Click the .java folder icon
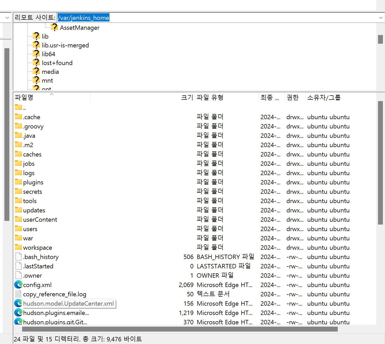Image resolution: width=385 pixels, height=344 pixels. tap(18, 135)
